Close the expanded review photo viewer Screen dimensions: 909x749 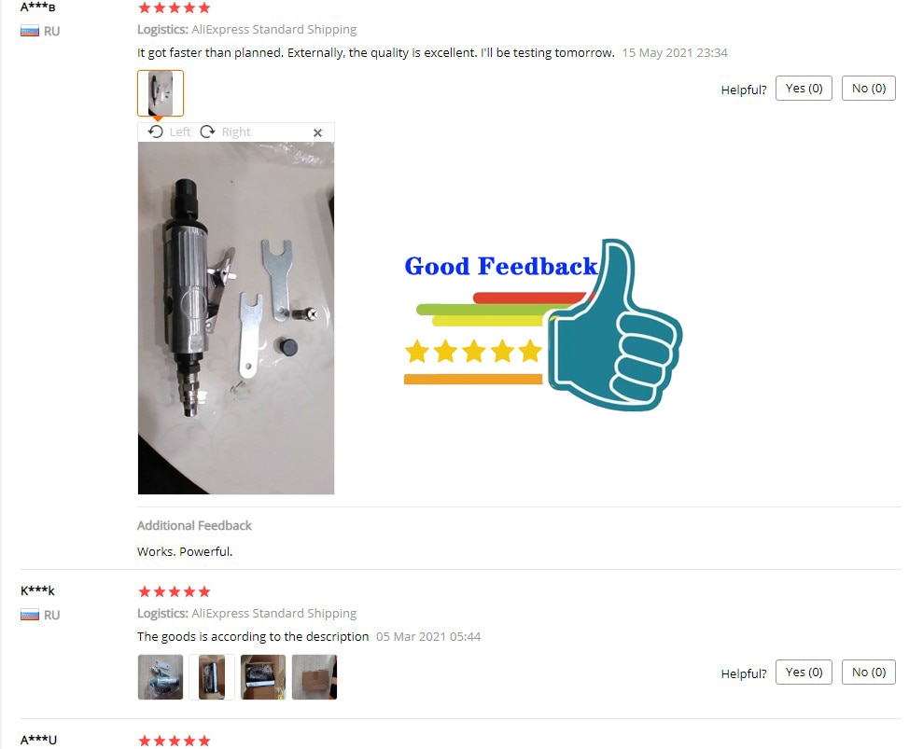click(317, 132)
